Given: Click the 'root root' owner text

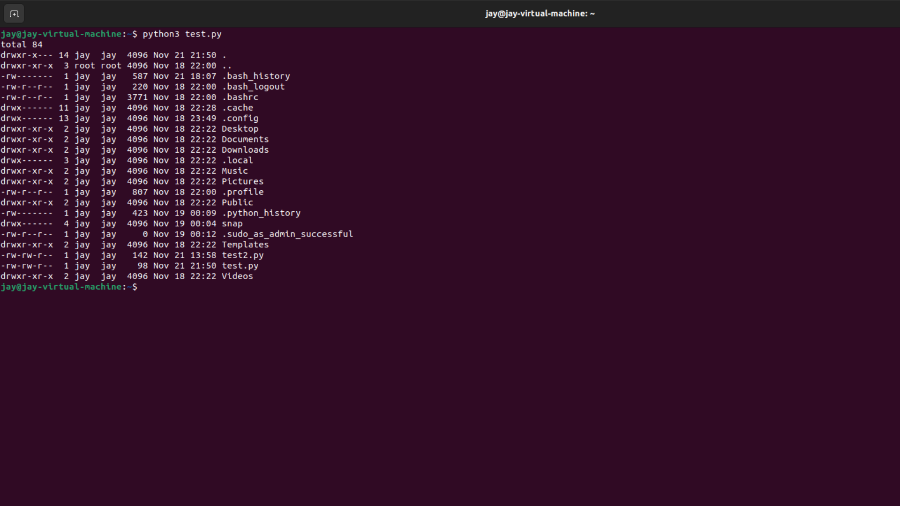Looking at the screenshot, I should coord(98,66).
